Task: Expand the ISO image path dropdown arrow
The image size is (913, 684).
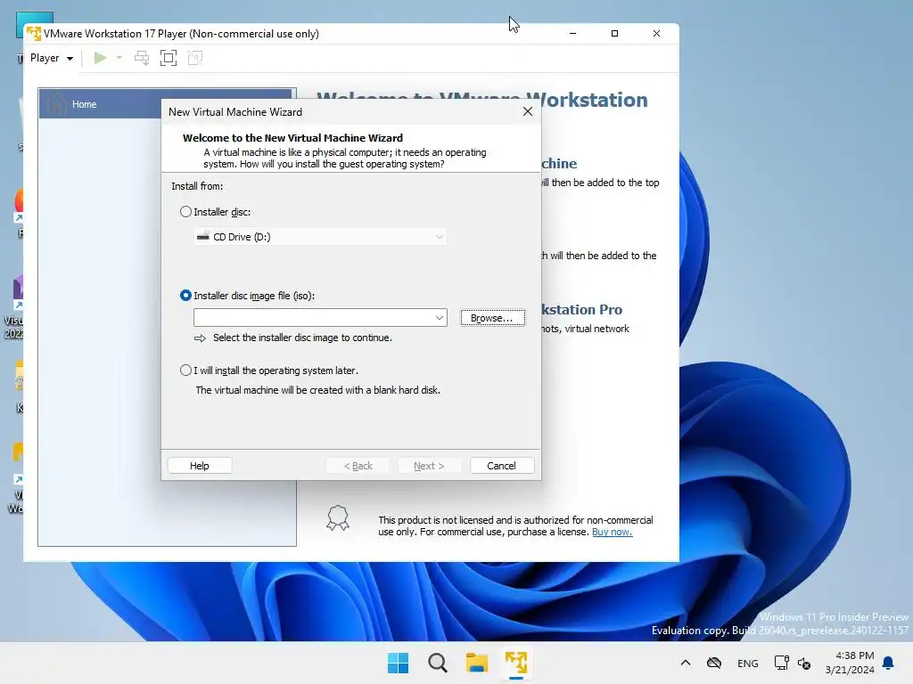Action: pos(440,318)
